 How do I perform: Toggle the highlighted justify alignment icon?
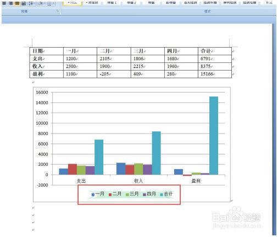pos(17,3)
